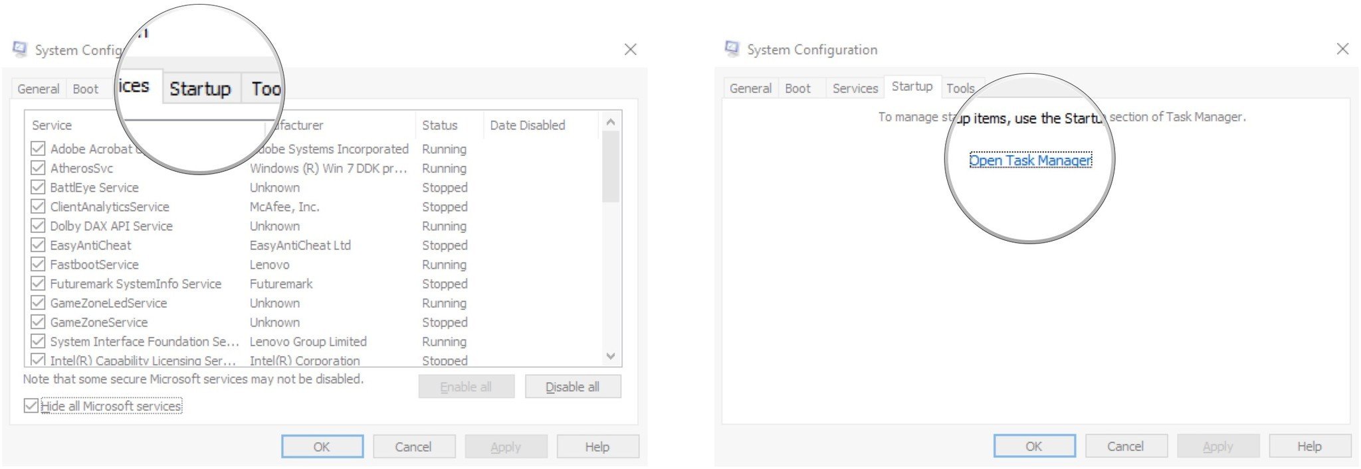Click the services list scroll up arrow
Screen dimensions: 1361x469
tap(611, 123)
